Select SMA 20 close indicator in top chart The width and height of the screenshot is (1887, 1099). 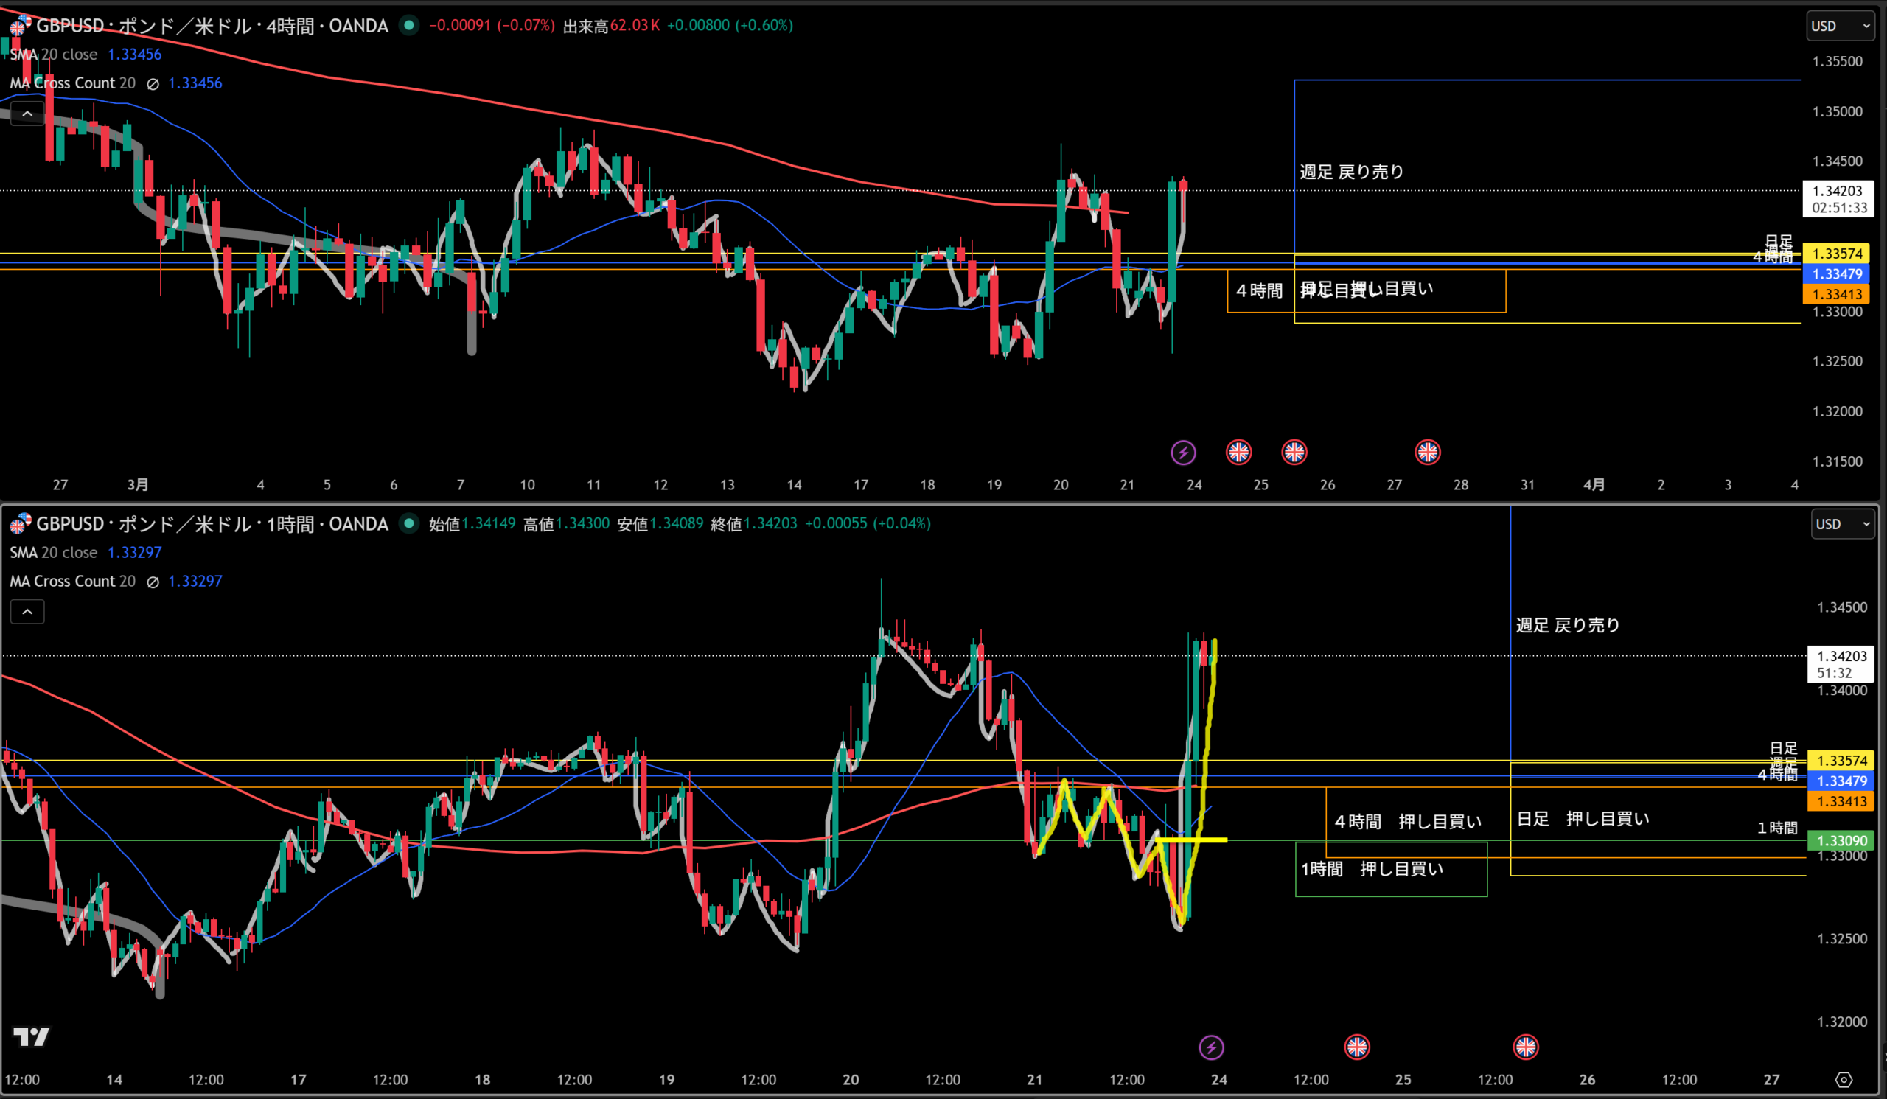[x=54, y=55]
